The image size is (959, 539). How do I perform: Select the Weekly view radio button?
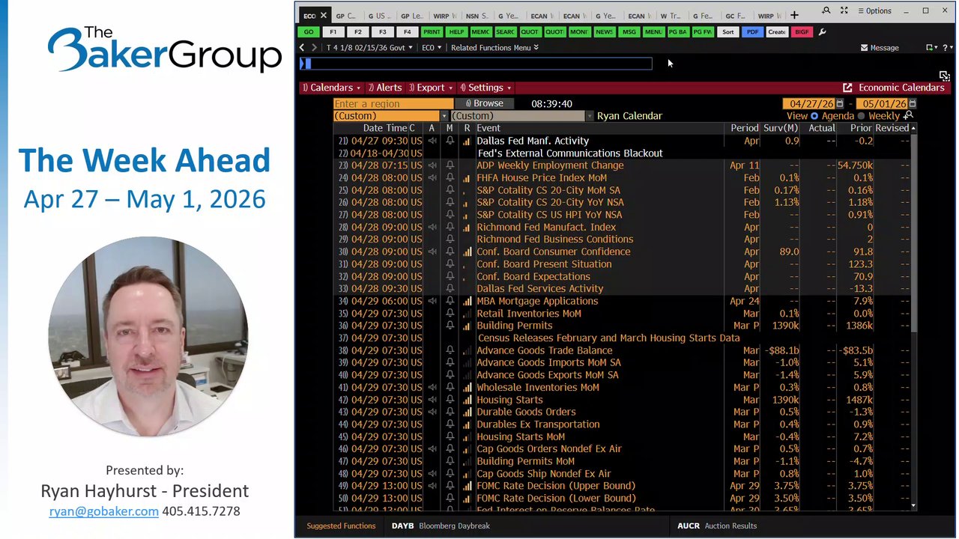point(861,116)
